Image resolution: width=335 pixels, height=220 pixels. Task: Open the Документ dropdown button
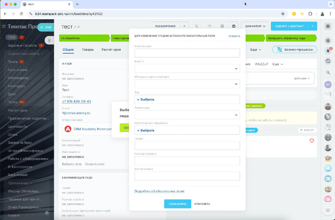(x=255, y=26)
